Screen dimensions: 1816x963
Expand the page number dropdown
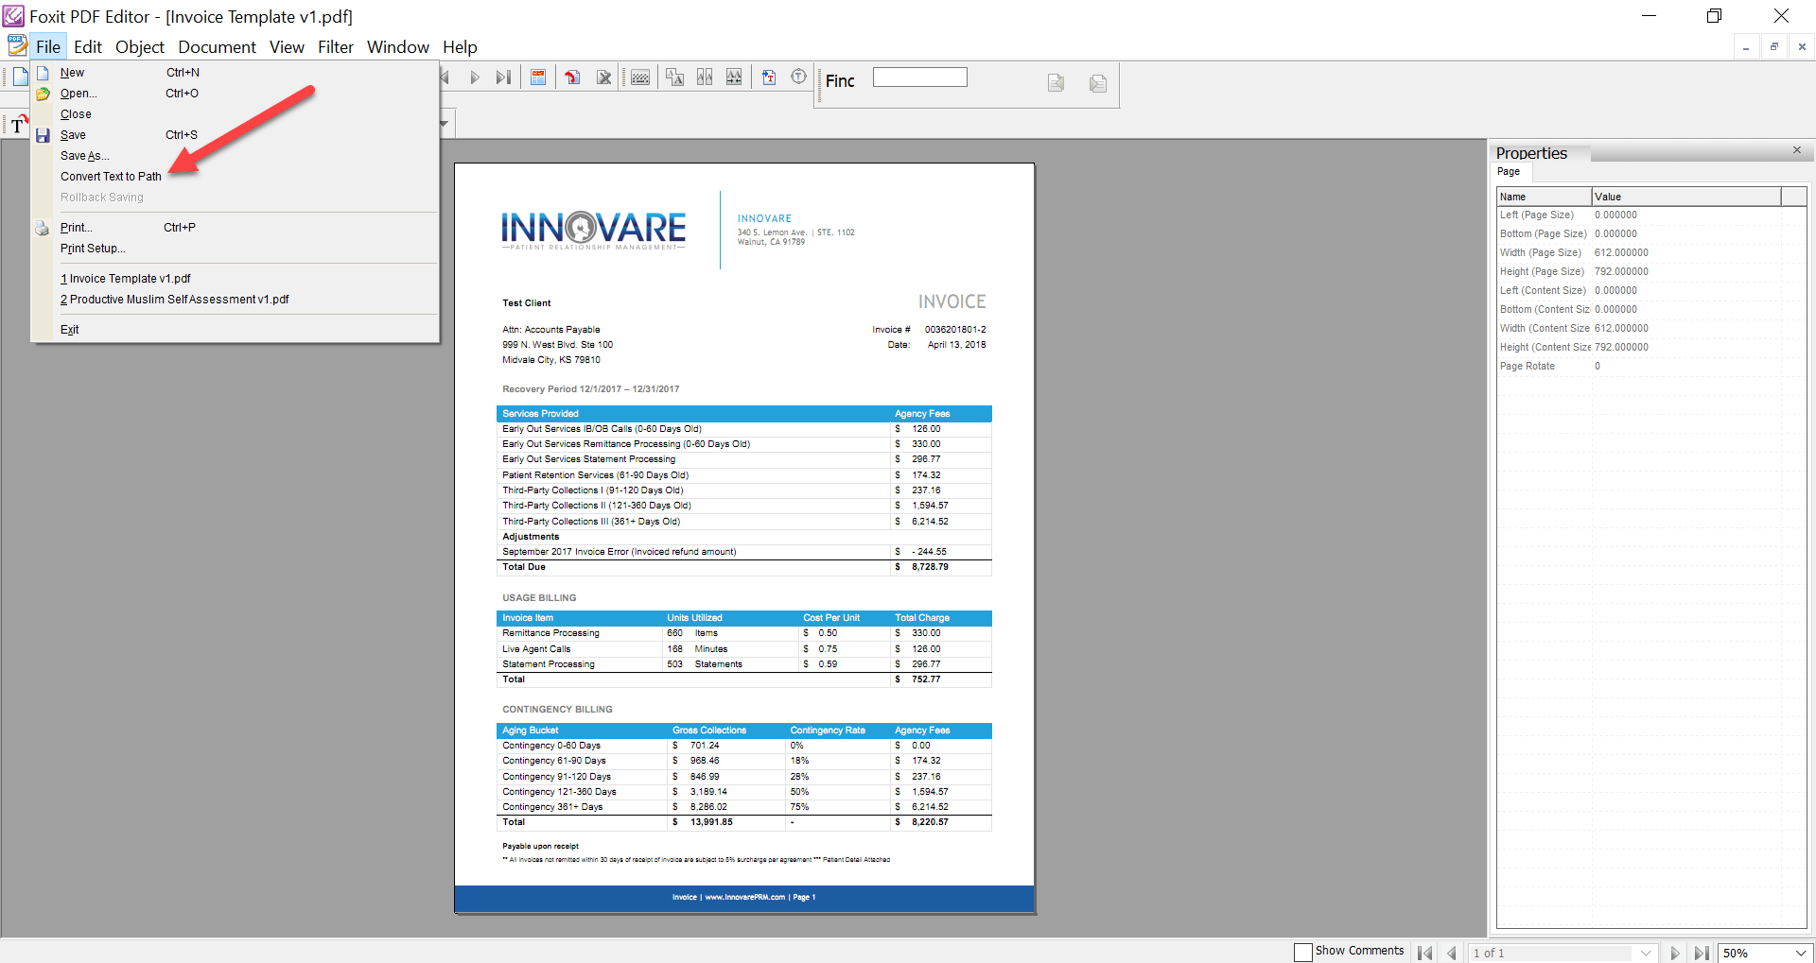tap(1647, 953)
